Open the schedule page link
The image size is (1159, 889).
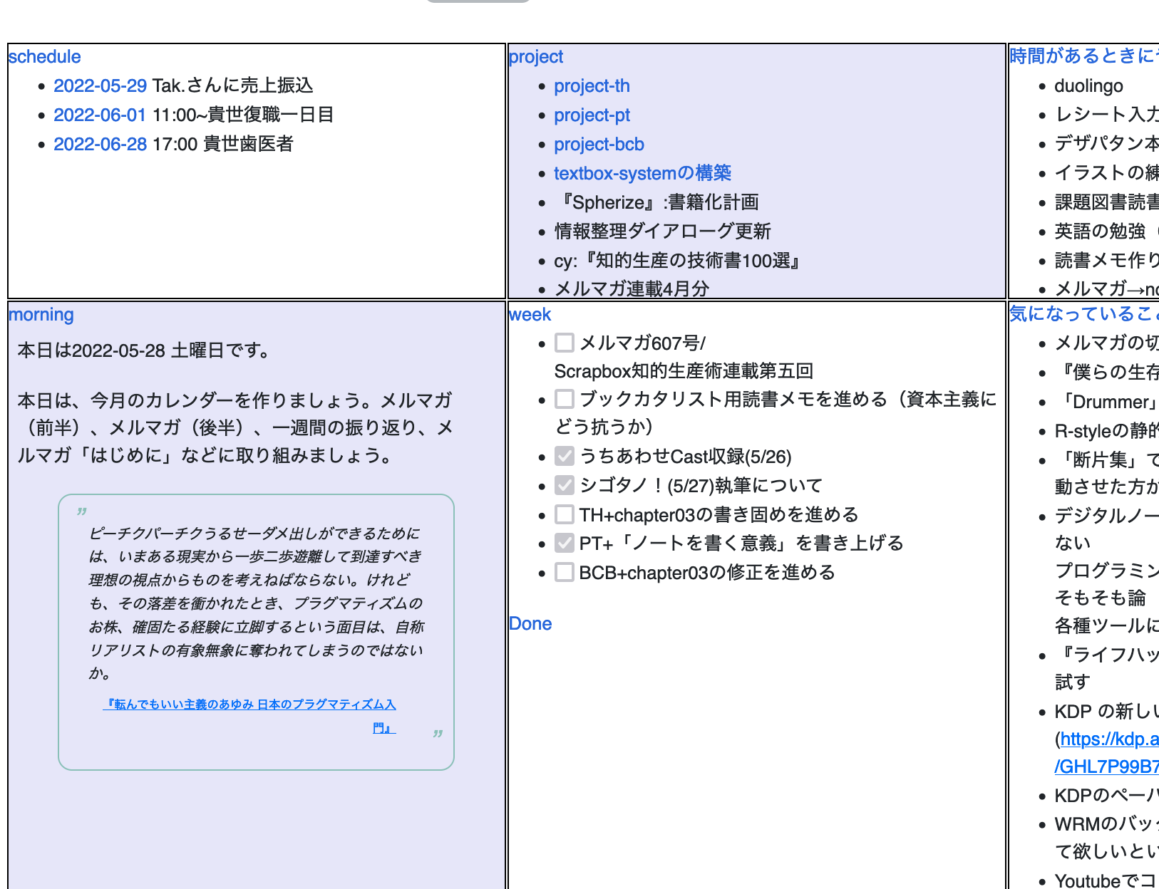[44, 57]
